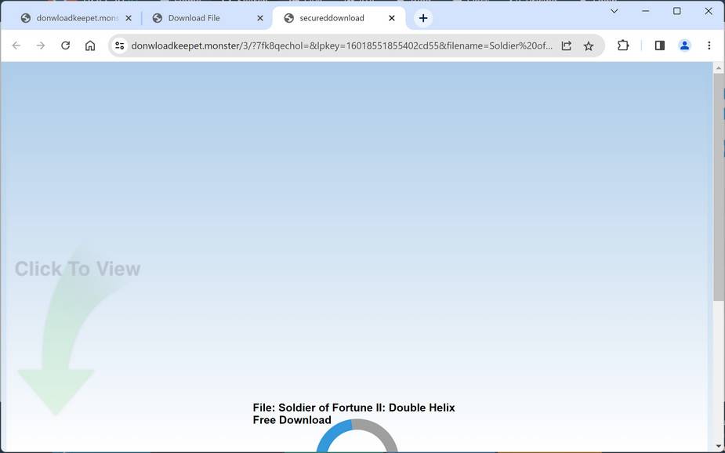Image resolution: width=725 pixels, height=453 pixels.
Task: Close the donwloadkeepet.monster tab
Action: tap(129, 18)
